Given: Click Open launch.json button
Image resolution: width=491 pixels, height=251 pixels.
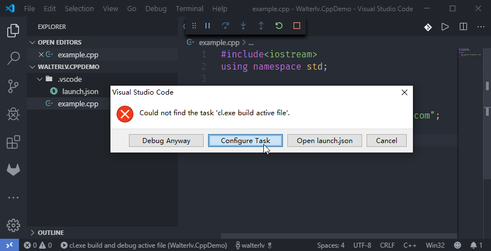Looking at the screenshot, I should [x=325, y=140].
